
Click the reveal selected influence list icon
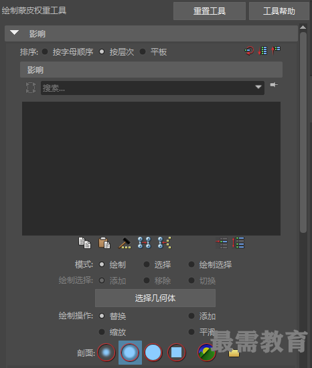tap(222, 243)
